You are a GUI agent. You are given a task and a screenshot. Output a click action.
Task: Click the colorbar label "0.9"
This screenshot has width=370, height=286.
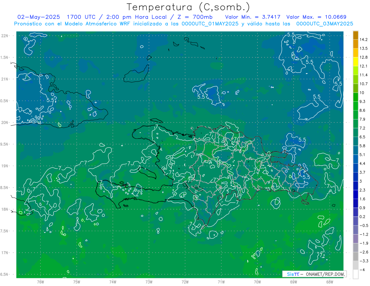pos(363,208)
